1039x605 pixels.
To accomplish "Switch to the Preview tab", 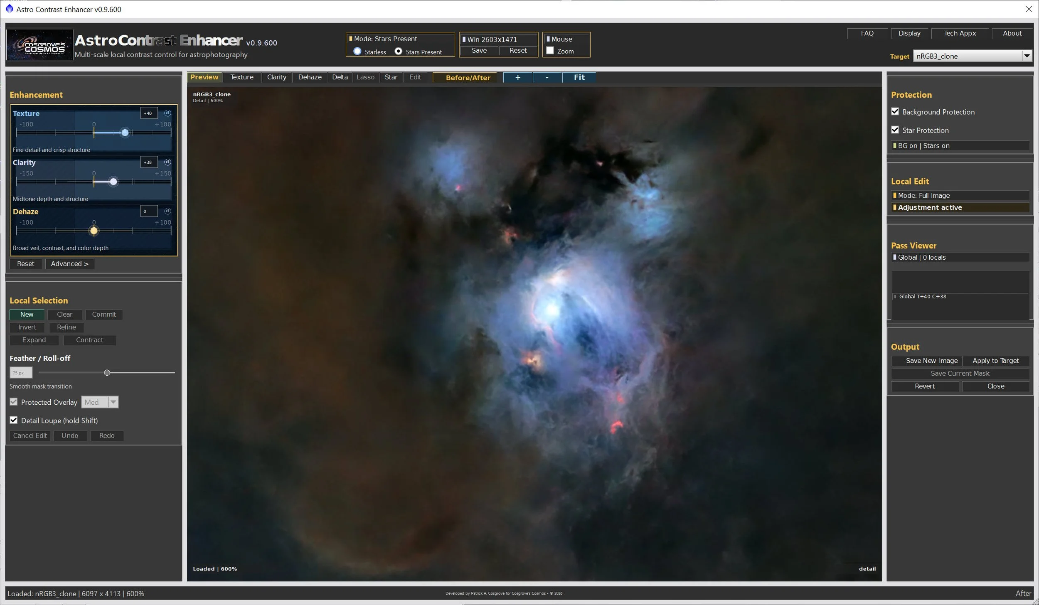I will 204,77.
